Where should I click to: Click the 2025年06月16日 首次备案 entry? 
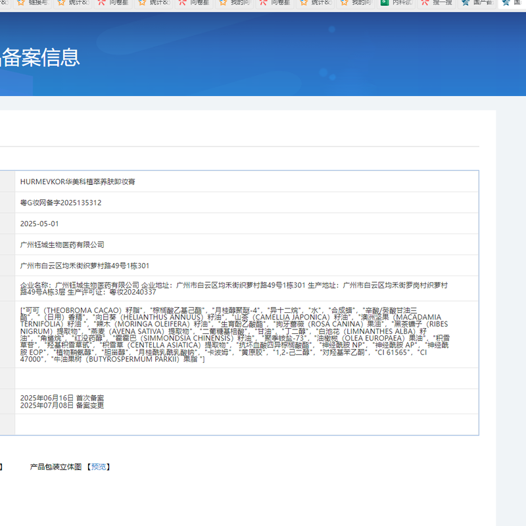62,398
